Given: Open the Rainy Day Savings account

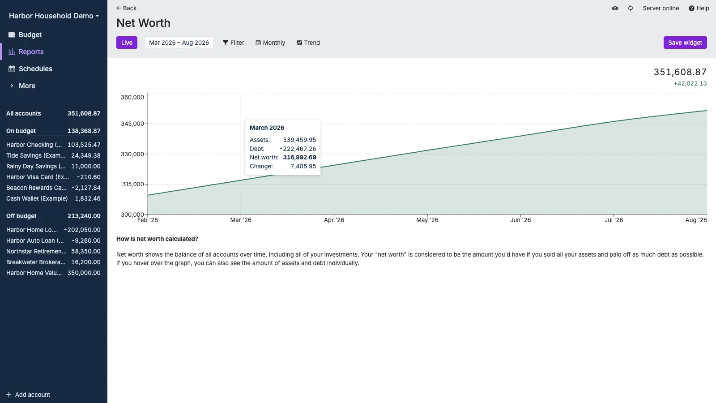Looking at the screenshot, I should pos(53,167).
